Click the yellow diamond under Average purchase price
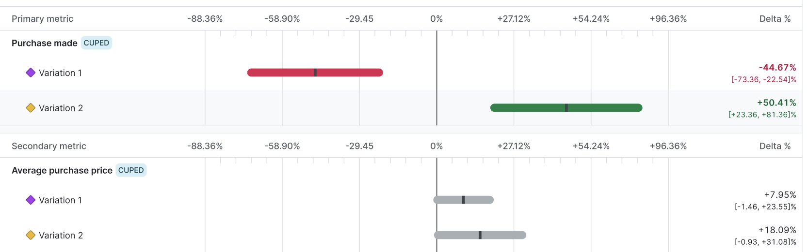 click(31, 235)
